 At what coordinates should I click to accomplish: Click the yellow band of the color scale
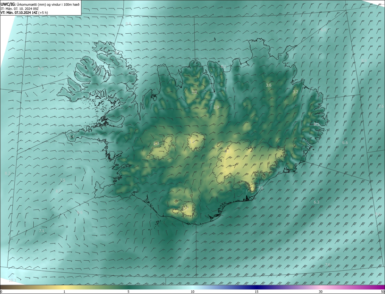point(65,287)
